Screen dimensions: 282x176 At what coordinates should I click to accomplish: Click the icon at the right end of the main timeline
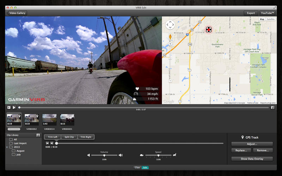pos(272,107)
